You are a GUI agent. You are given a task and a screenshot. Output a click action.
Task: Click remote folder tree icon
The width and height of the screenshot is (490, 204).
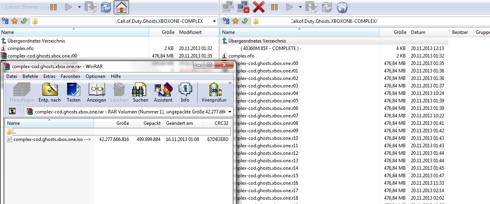coord(226,21)
